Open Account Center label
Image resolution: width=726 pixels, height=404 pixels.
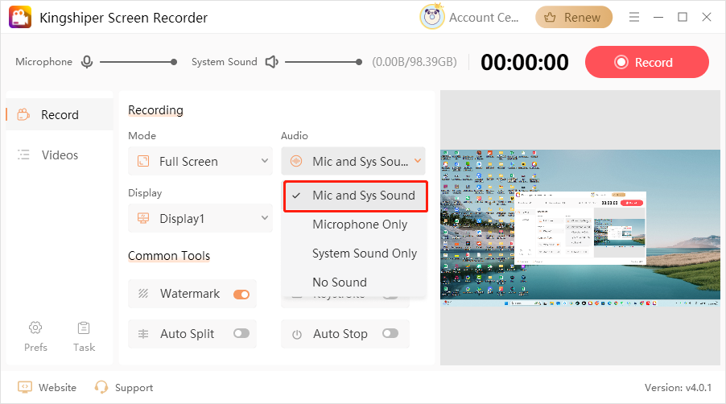[484, 18]
